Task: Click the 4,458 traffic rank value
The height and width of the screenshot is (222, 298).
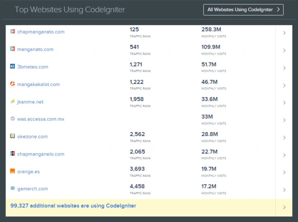Action: click(x=137, y=186)
